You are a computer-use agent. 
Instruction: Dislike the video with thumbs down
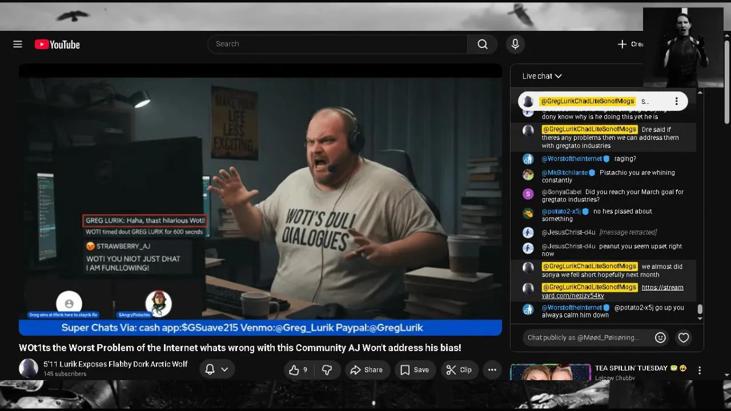tap(327, 370)
